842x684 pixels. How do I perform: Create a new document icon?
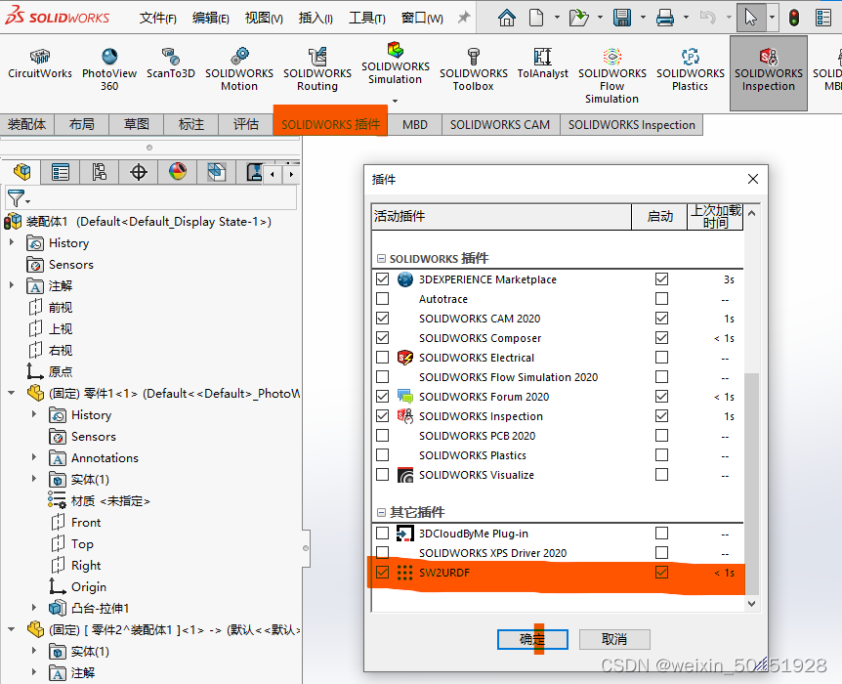point(536,18)
